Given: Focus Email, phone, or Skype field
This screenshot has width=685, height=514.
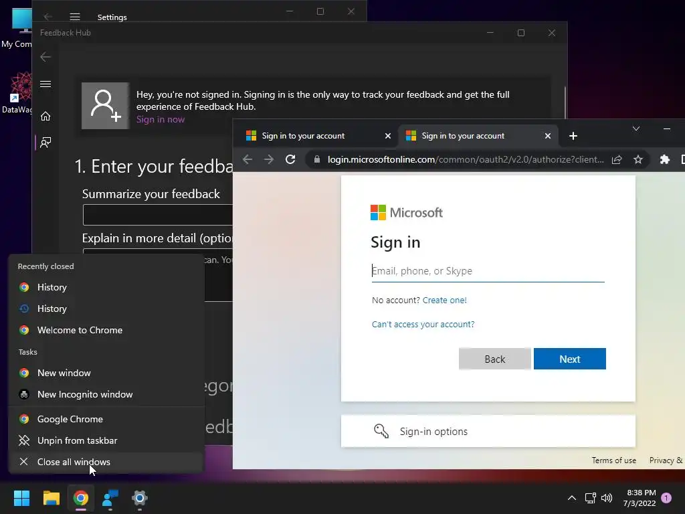Looking at the screenshot, I should [x=488, y=271].
